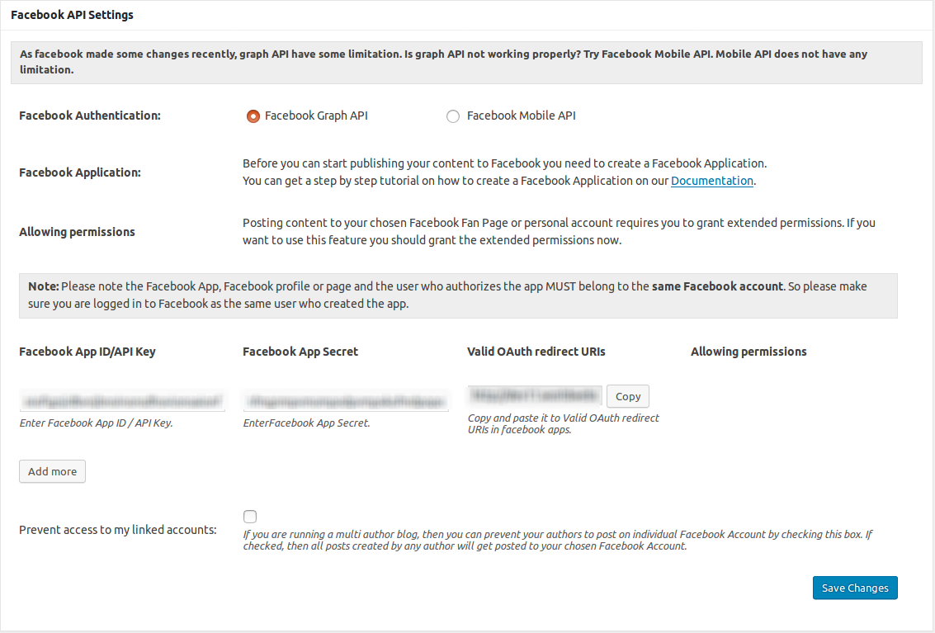The width and height of the screenshot is (935, 633).
Task: Click the 'Prevent access to my linked accounts:' label
Action: tap(118, 529)
